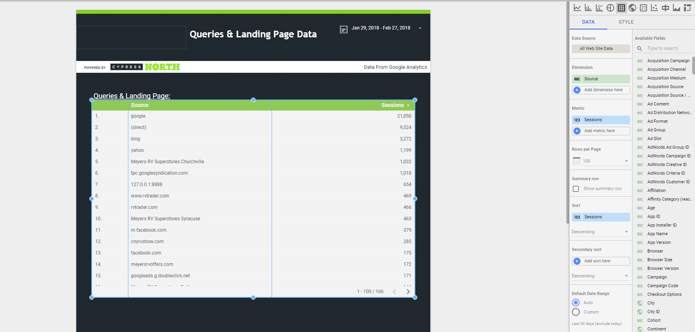Open Sort order Descending dropdown

pyautogui.click(x=601, y=232)
